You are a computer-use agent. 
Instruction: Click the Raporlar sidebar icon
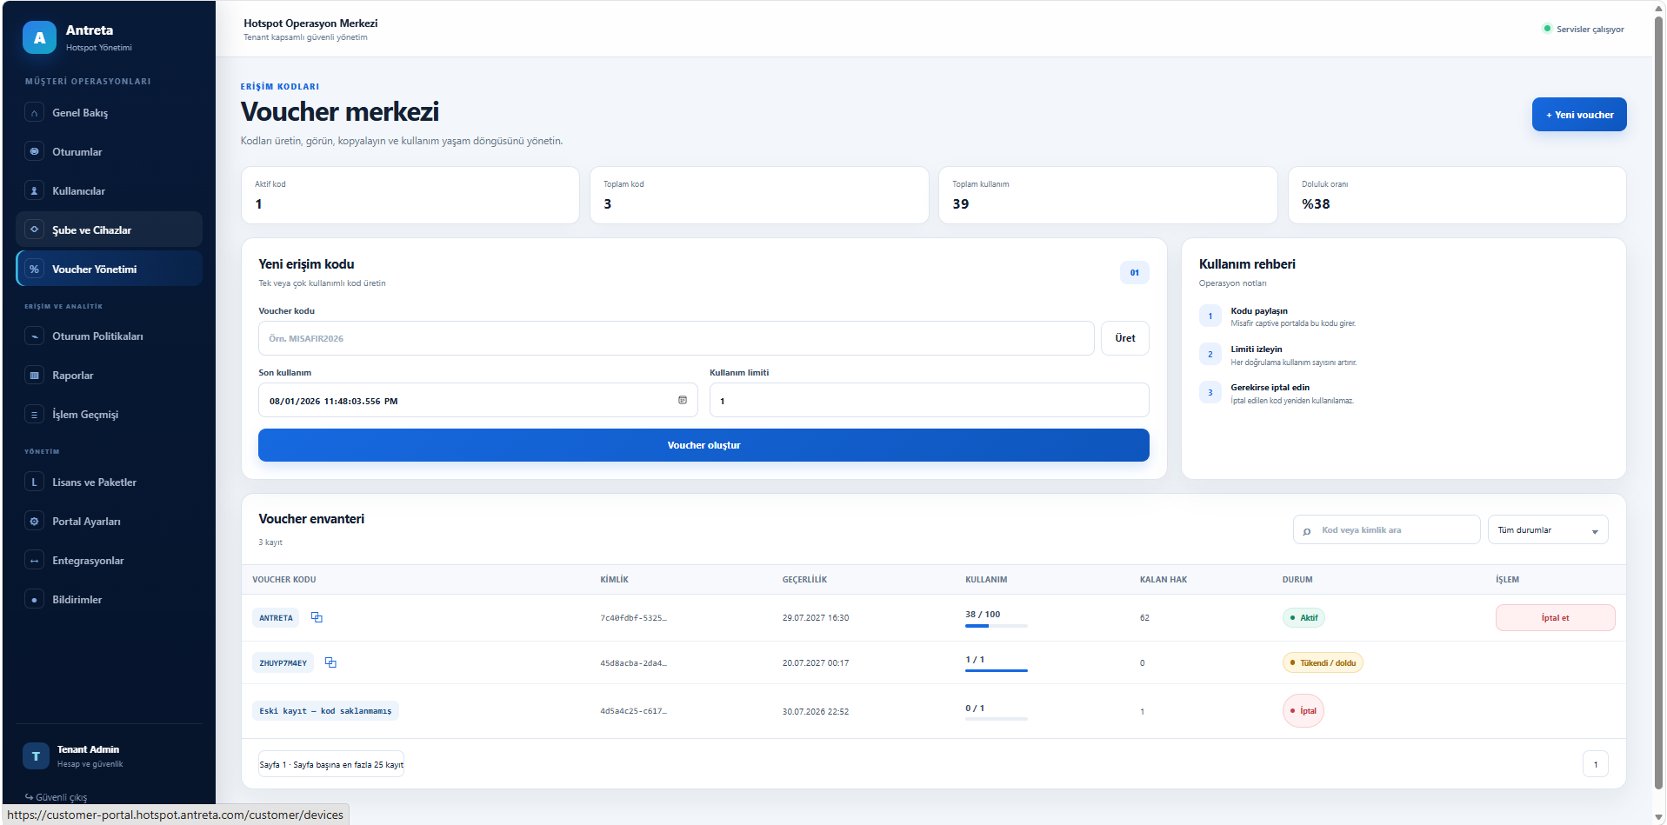pyautogui.click(x=34, y=376)
